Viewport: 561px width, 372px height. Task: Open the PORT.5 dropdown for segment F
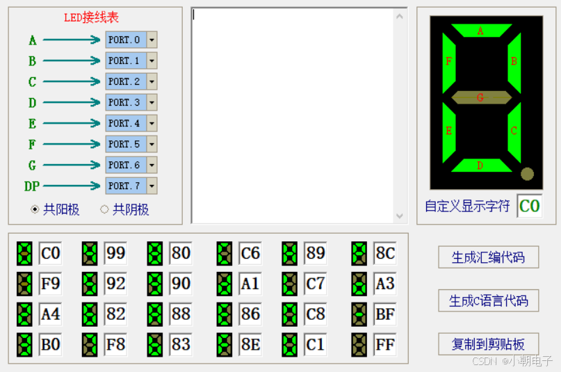[x=152, y=144]
